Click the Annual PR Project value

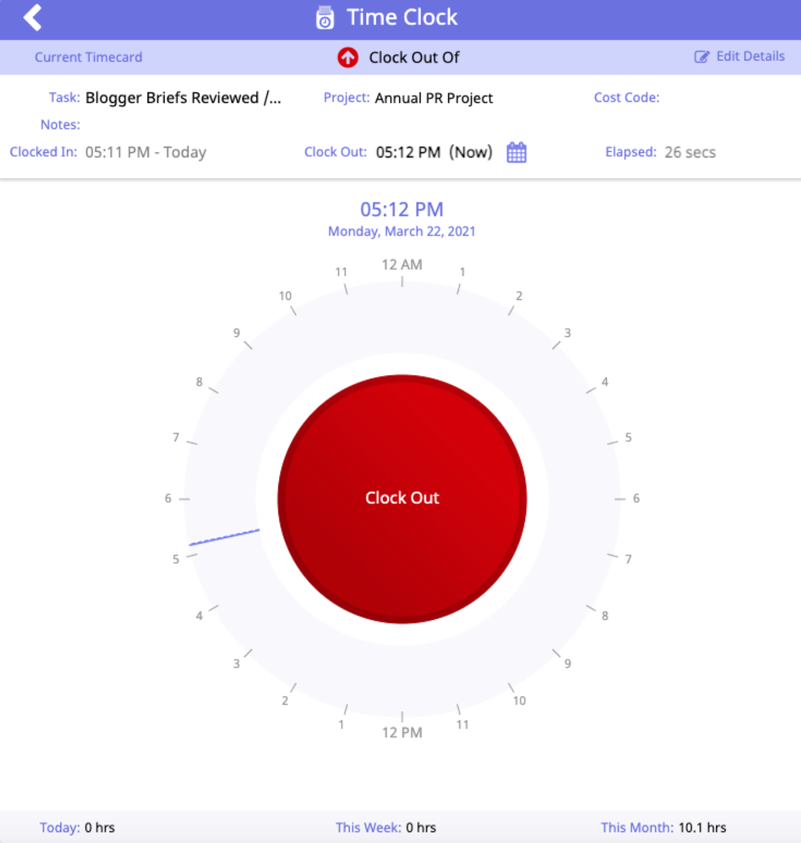coord(433,98)
